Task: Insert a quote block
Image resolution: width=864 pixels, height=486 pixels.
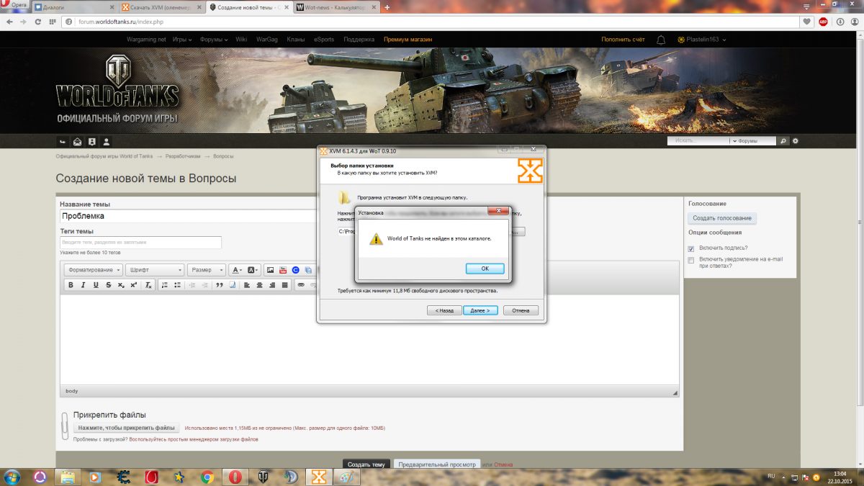Action: coord(218,285)
